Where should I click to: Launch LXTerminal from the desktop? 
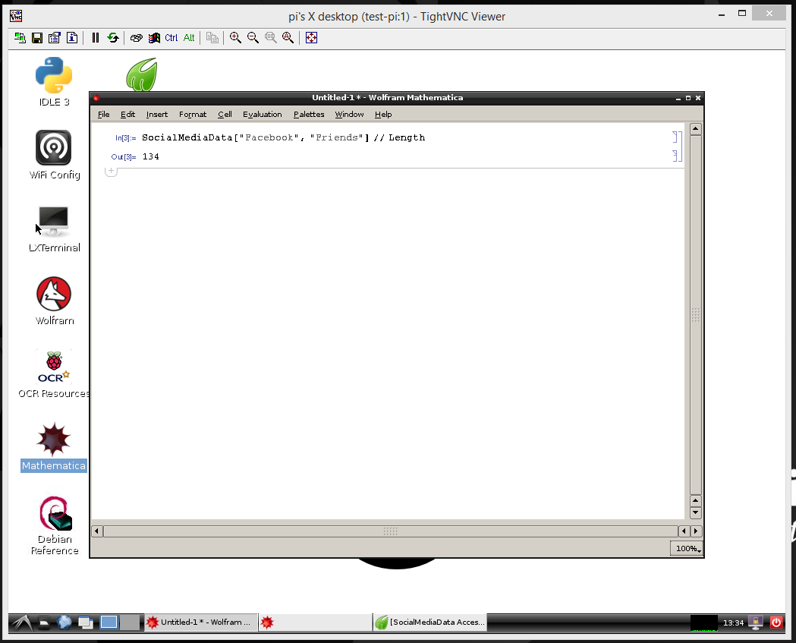[x=55, y=229]
